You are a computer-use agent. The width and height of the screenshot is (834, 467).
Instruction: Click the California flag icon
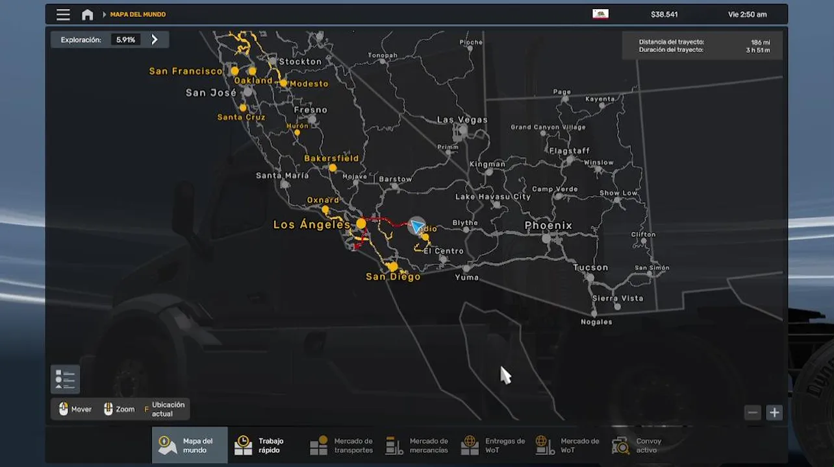600,14
